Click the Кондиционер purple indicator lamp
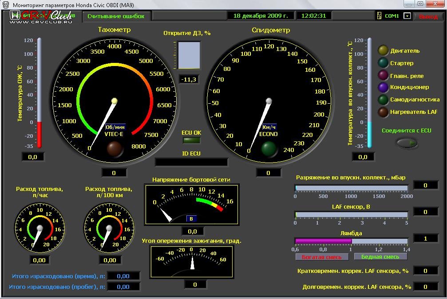 383,87
